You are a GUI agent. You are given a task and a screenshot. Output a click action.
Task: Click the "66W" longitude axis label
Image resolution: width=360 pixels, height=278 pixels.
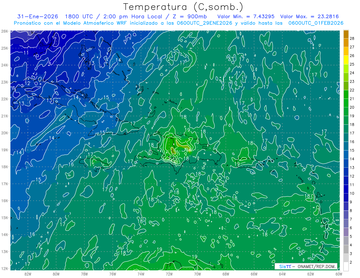point(254,274)
